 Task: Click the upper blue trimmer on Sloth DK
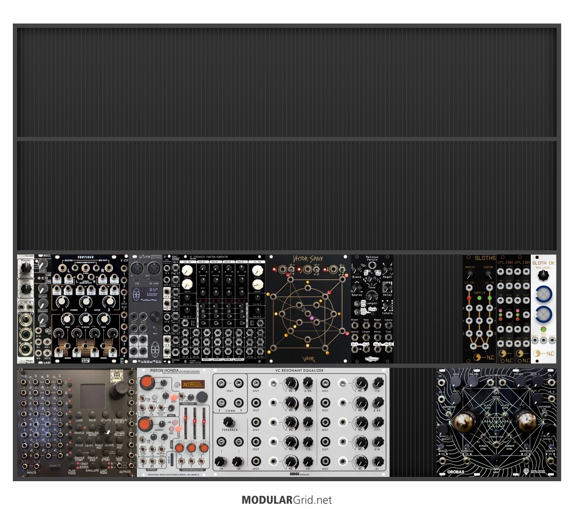click(x=544, y=294)
